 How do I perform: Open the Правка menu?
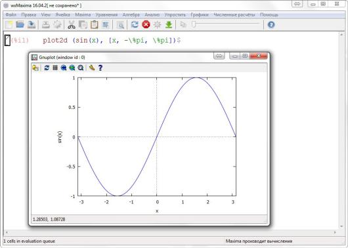pyautogui.click(x=29, y=14)
